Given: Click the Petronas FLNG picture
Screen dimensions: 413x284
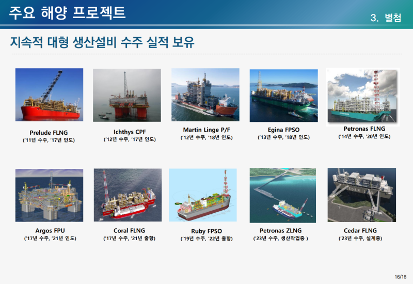Looking at the screenshot, I should 363,96.
